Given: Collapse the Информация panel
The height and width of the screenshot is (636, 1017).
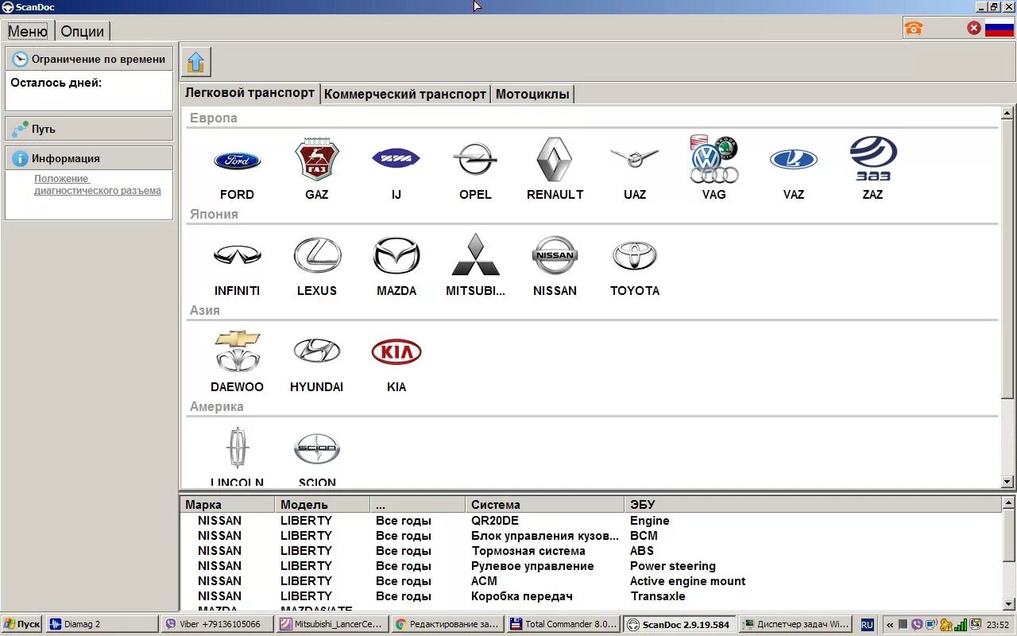Looking at the screenshot, I should (89, 158).
